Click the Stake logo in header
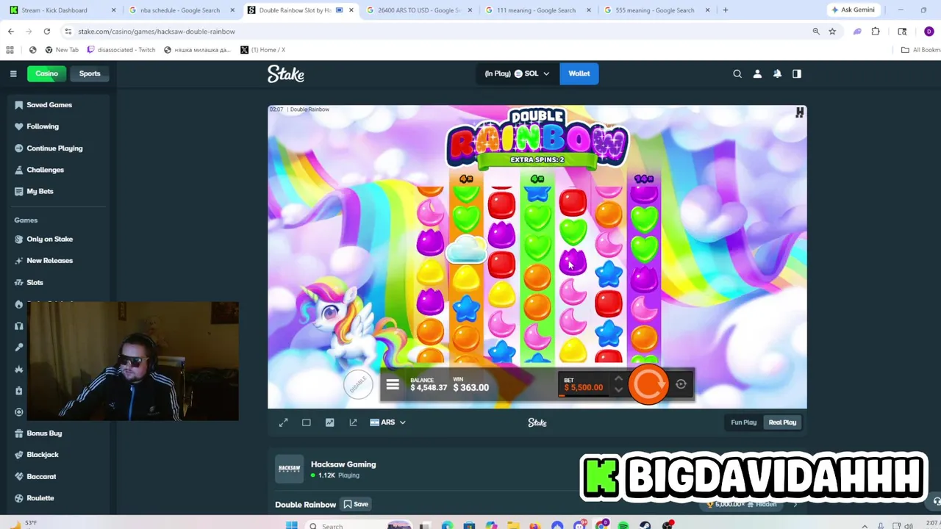Image resolution: width=941 pixels, height=529 pixels. click(x=286, y=73)
